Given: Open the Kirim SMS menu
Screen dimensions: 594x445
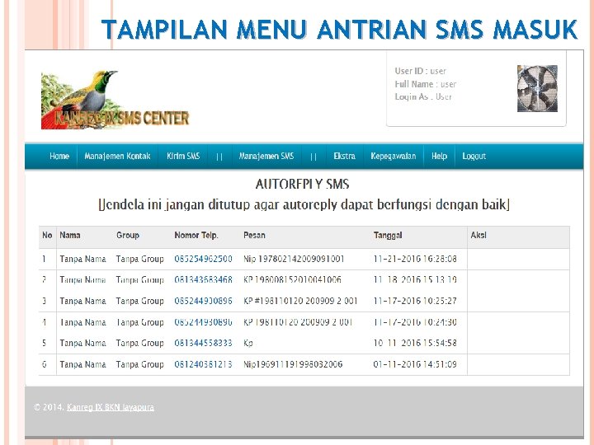Looking at the screenshot, I should point(183,156).
